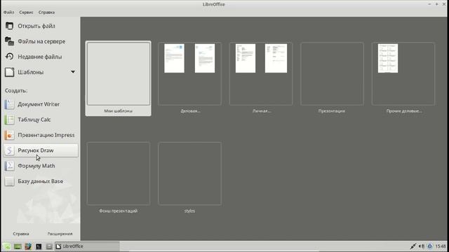Image resolution: width=449 pixels, height=252 pixels.
Task: Click the volume tray icon
Action: coord(422,246)
